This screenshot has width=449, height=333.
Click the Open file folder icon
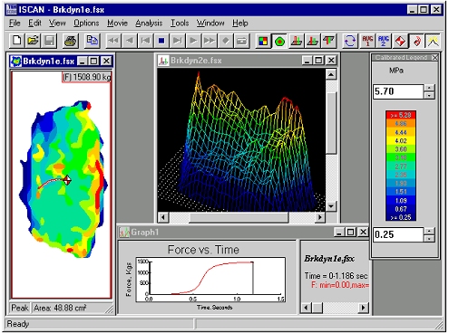tap(33, 41)
